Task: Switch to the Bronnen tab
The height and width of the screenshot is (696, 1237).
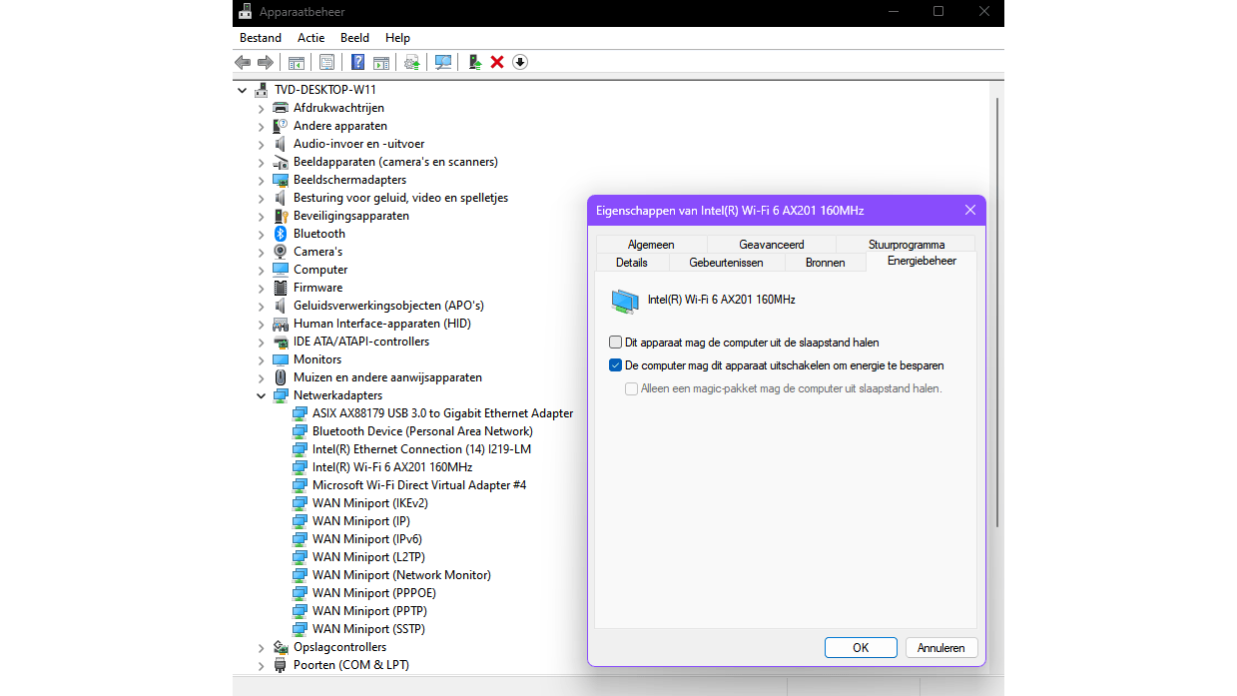Action: click(x=825, y=263)
